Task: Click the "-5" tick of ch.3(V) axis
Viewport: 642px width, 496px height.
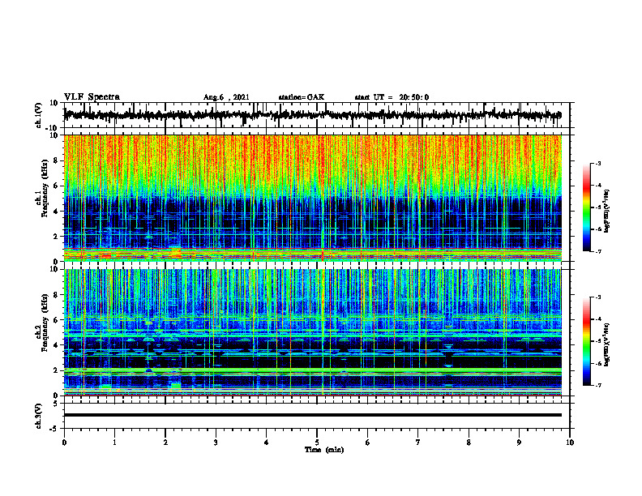Action: pyautogui.click(x=55, y=429)
